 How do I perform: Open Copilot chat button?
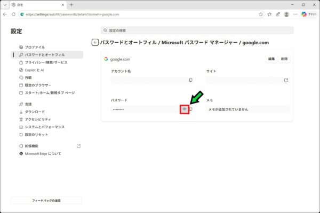pyautogui.click(x=309, y=14)
